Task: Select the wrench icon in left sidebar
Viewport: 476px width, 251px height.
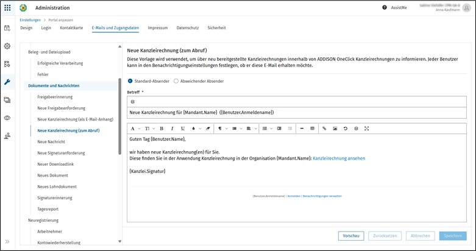Action: click(7, 82)
